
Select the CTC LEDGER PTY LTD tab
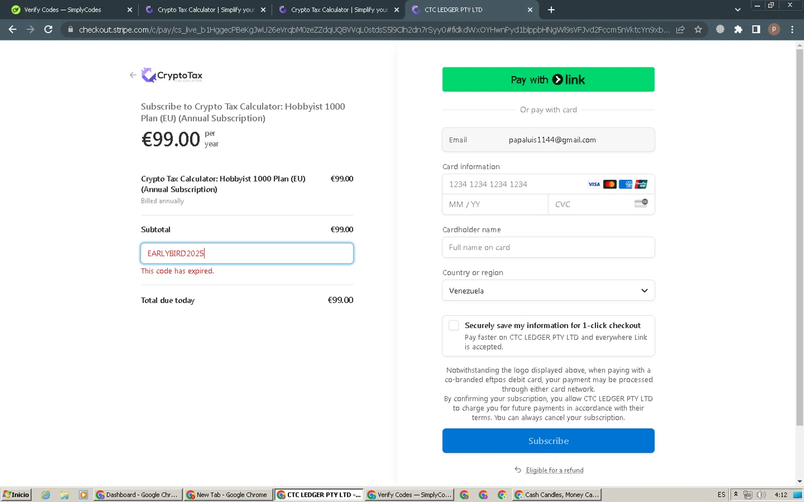(472, 10)
